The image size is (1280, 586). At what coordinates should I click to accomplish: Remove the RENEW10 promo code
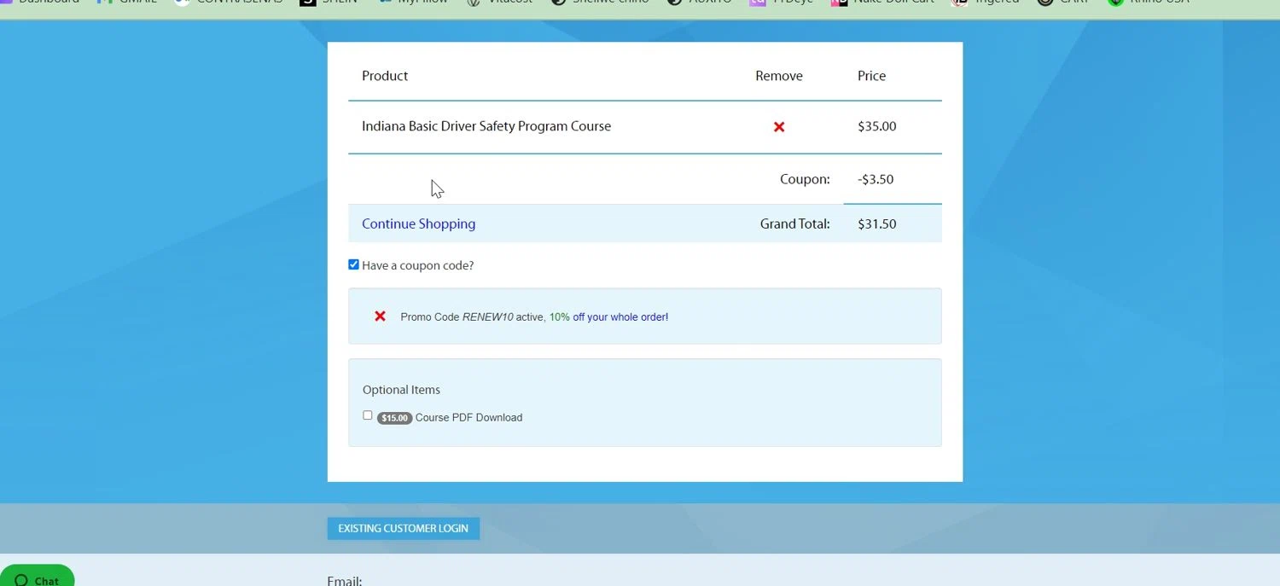381,316
